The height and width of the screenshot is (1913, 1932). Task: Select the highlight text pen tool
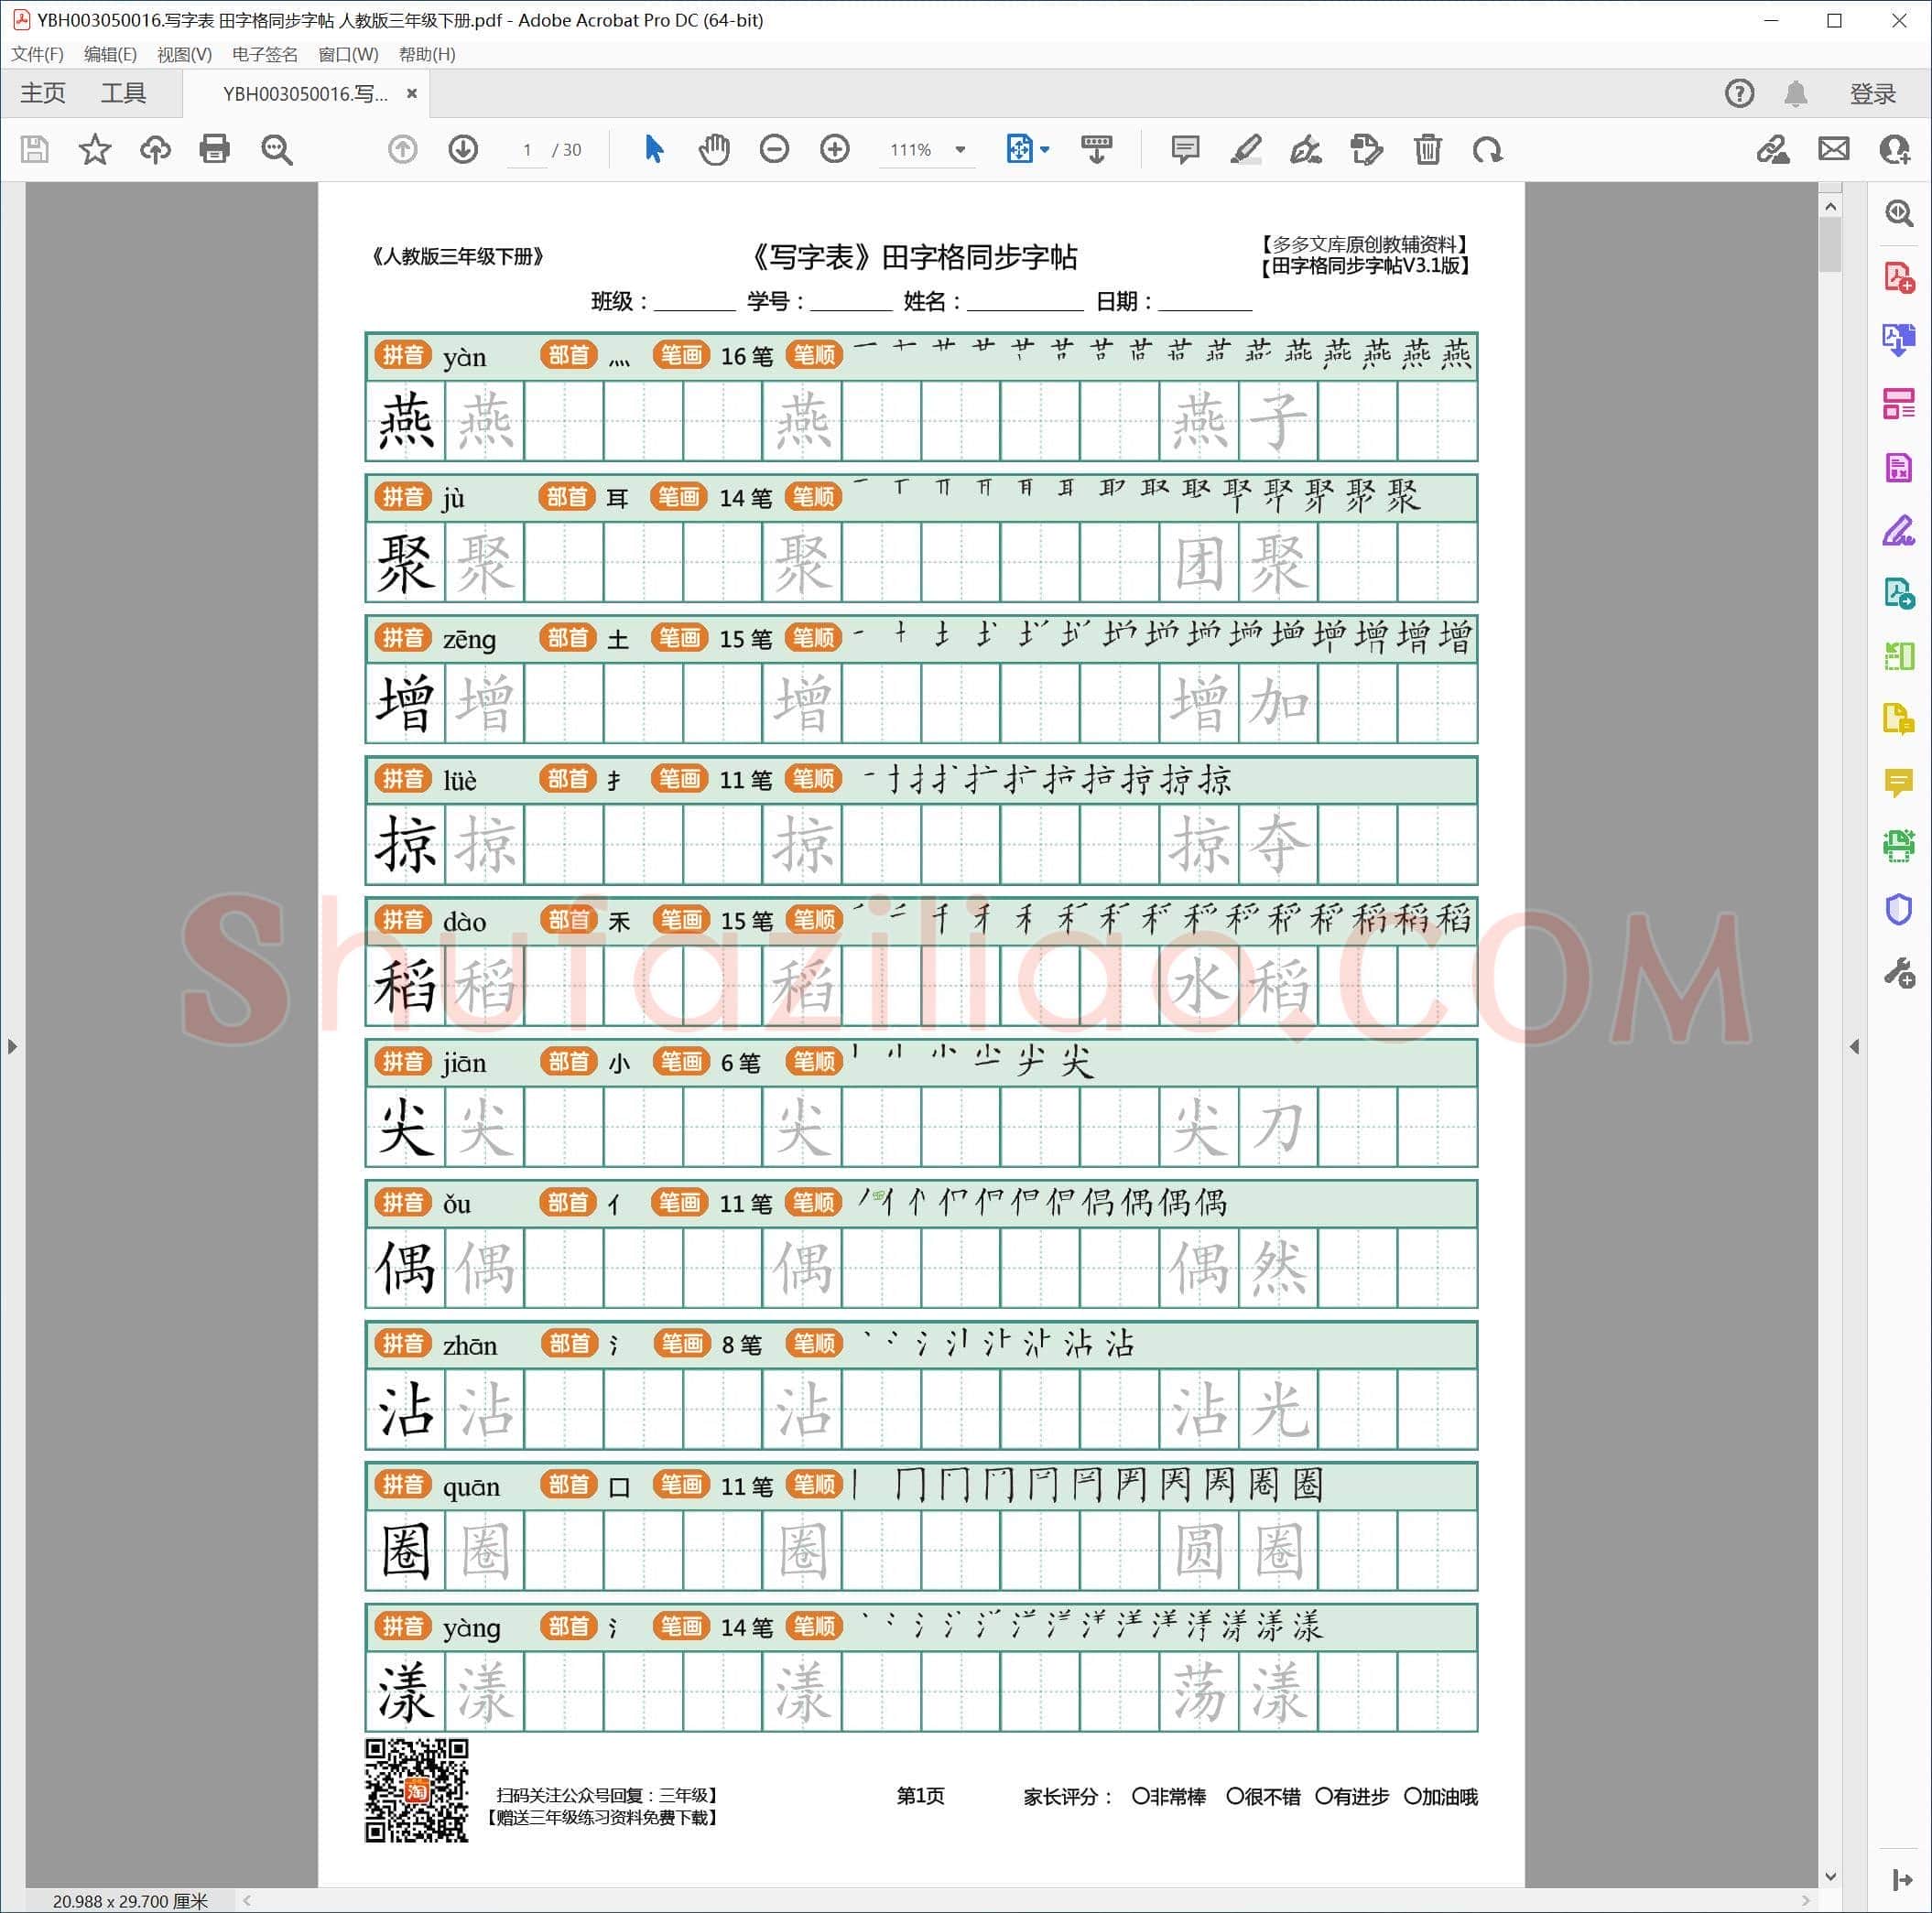1245,150
